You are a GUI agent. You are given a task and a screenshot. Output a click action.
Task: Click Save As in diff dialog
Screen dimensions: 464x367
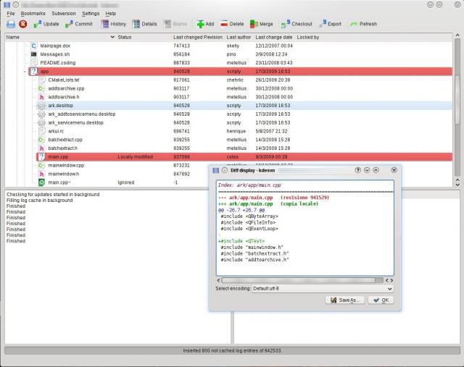tap(344, 300)
